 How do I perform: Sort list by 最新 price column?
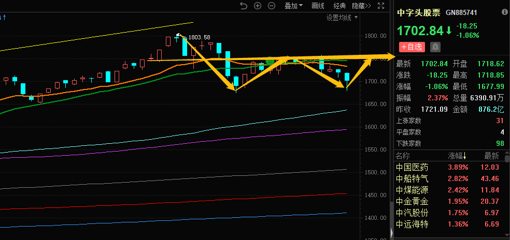click(491, 156)
